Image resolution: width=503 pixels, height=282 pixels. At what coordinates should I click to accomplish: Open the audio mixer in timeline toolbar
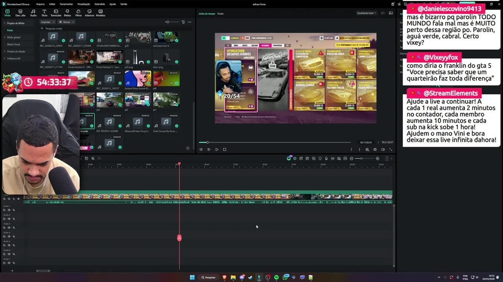332,158
